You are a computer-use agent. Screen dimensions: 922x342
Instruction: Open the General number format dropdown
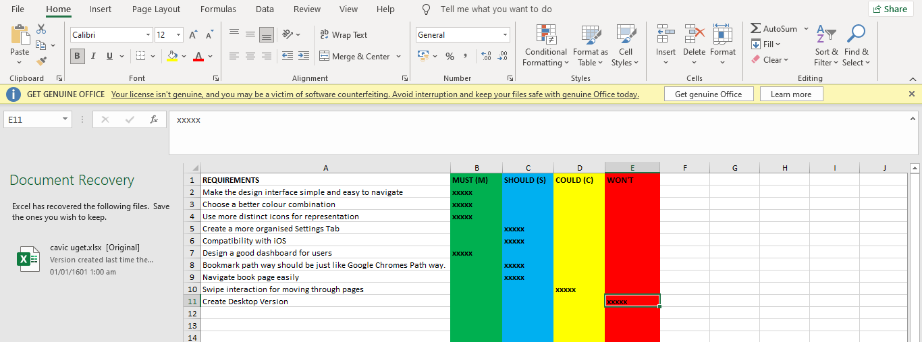click(505, 35)
